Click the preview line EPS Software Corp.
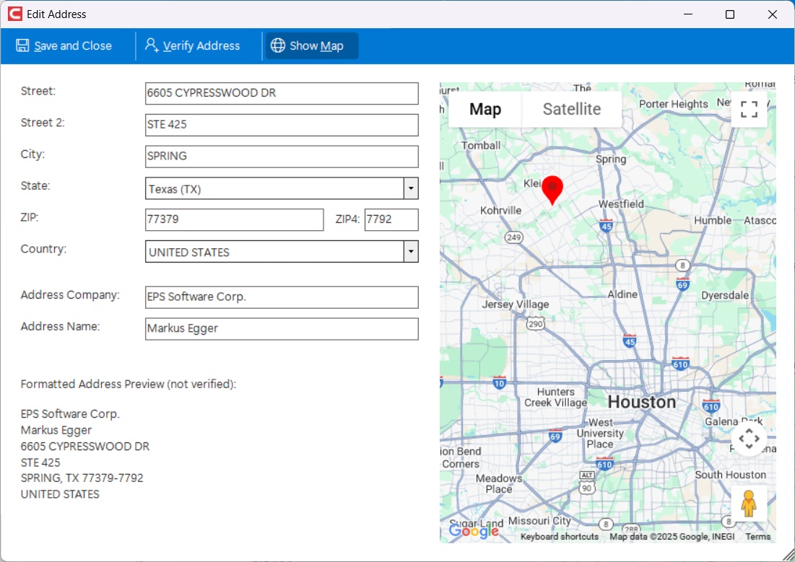Image resolution: width=795 pixels, height=562 pixels. (x=71, y=414)
